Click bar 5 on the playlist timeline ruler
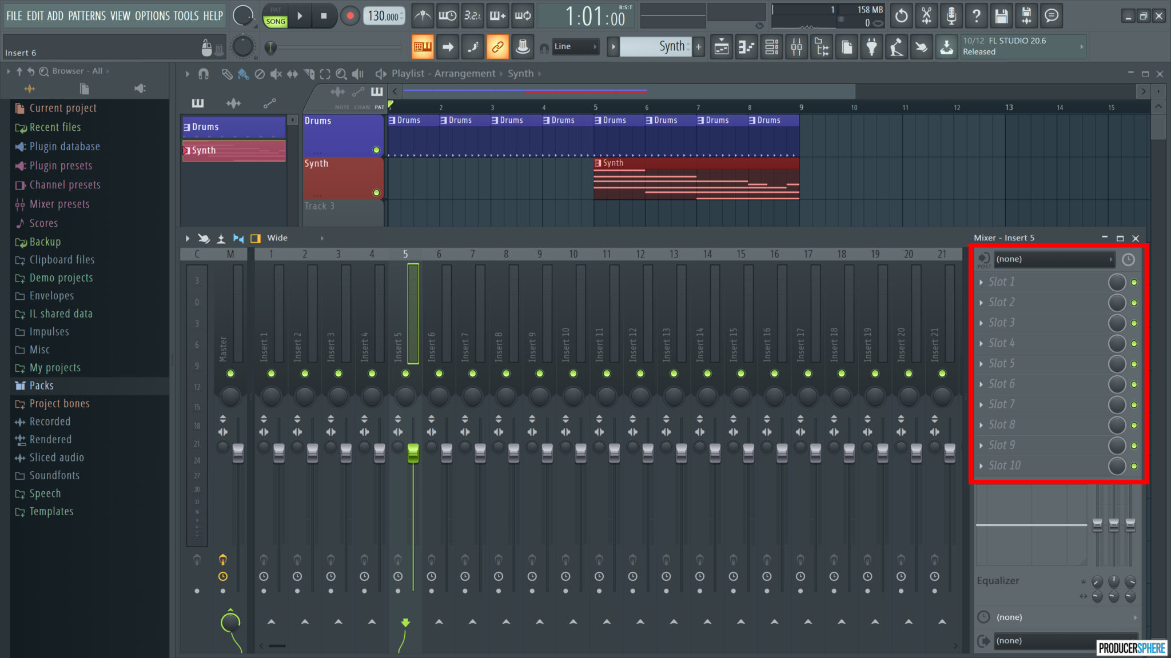The height and width of the screenshot is (658, 1171). point(595,107)
